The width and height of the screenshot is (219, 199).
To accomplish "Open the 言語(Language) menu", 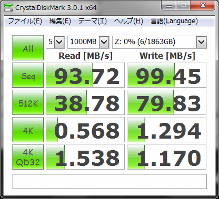I will point(174,21).
